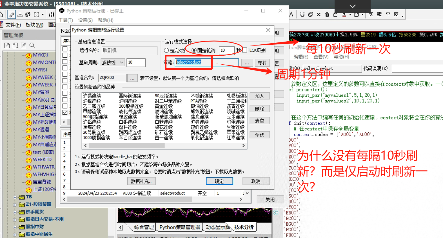Expand the 股指日内交易-不用 folder

15,219
